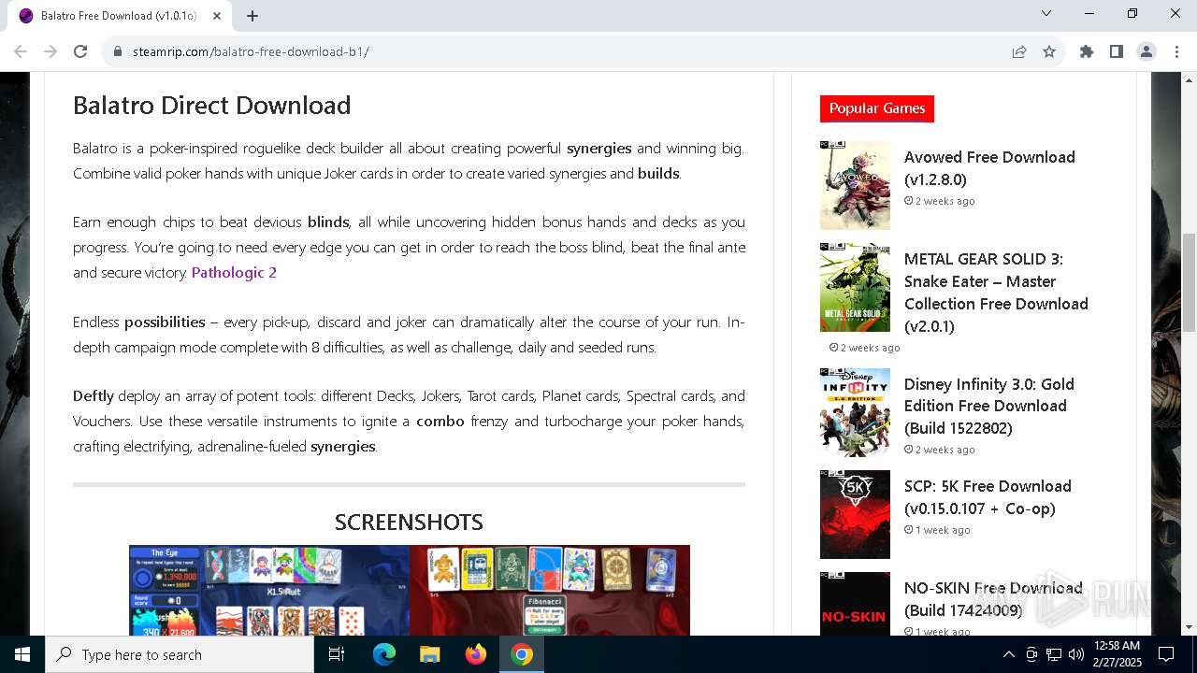The height and width of the screenshot is (673, 1197).
Task: Click the page vertical scrollbar thumb
Action: 1189,281
